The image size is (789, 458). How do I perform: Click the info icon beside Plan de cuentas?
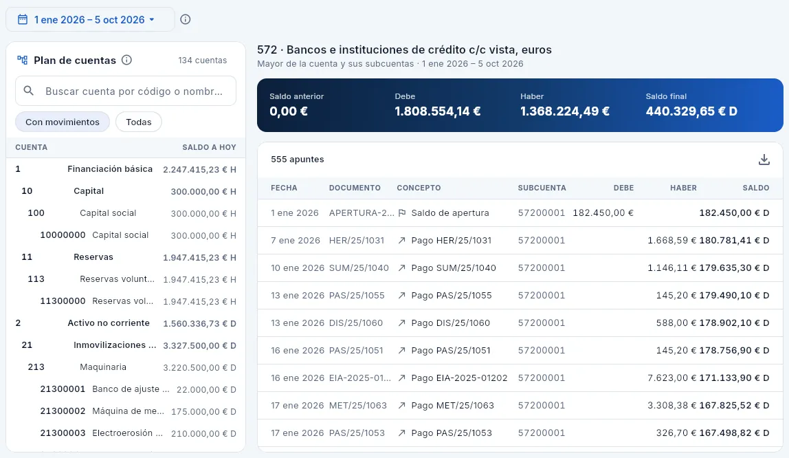126,60
